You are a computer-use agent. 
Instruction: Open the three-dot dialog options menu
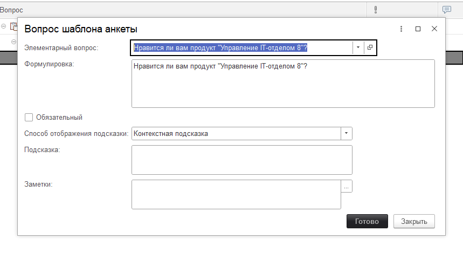(x=401, y=29)
